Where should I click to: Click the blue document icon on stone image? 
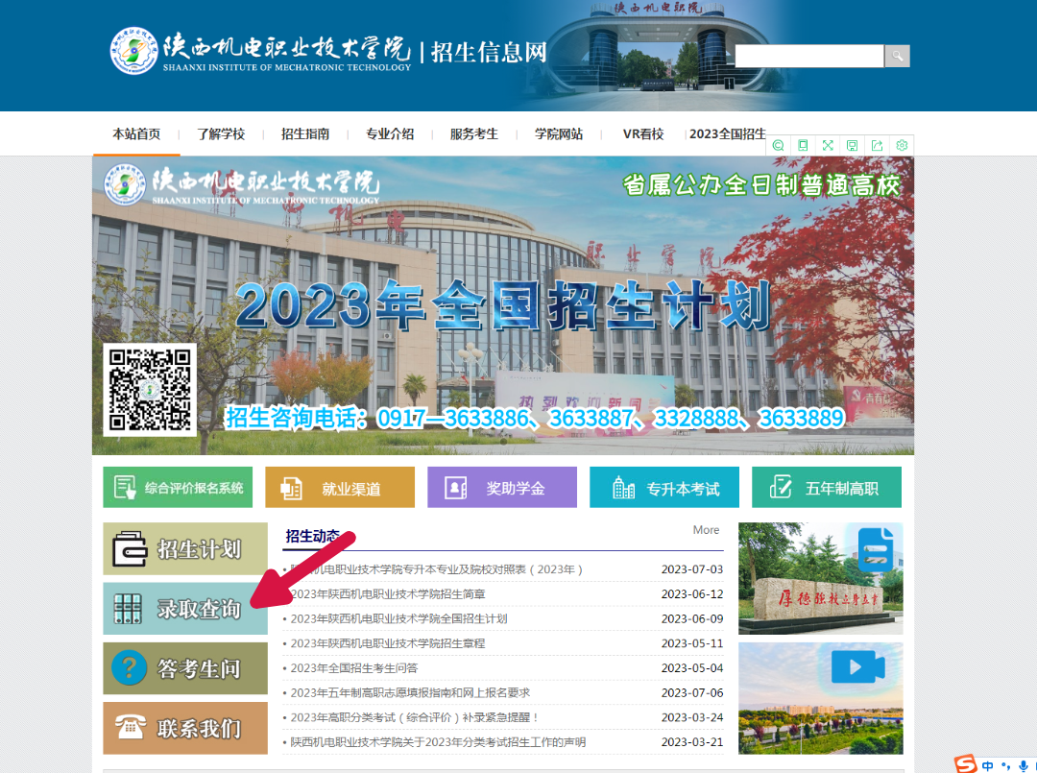pyautogui.click(x=876, y=549)
